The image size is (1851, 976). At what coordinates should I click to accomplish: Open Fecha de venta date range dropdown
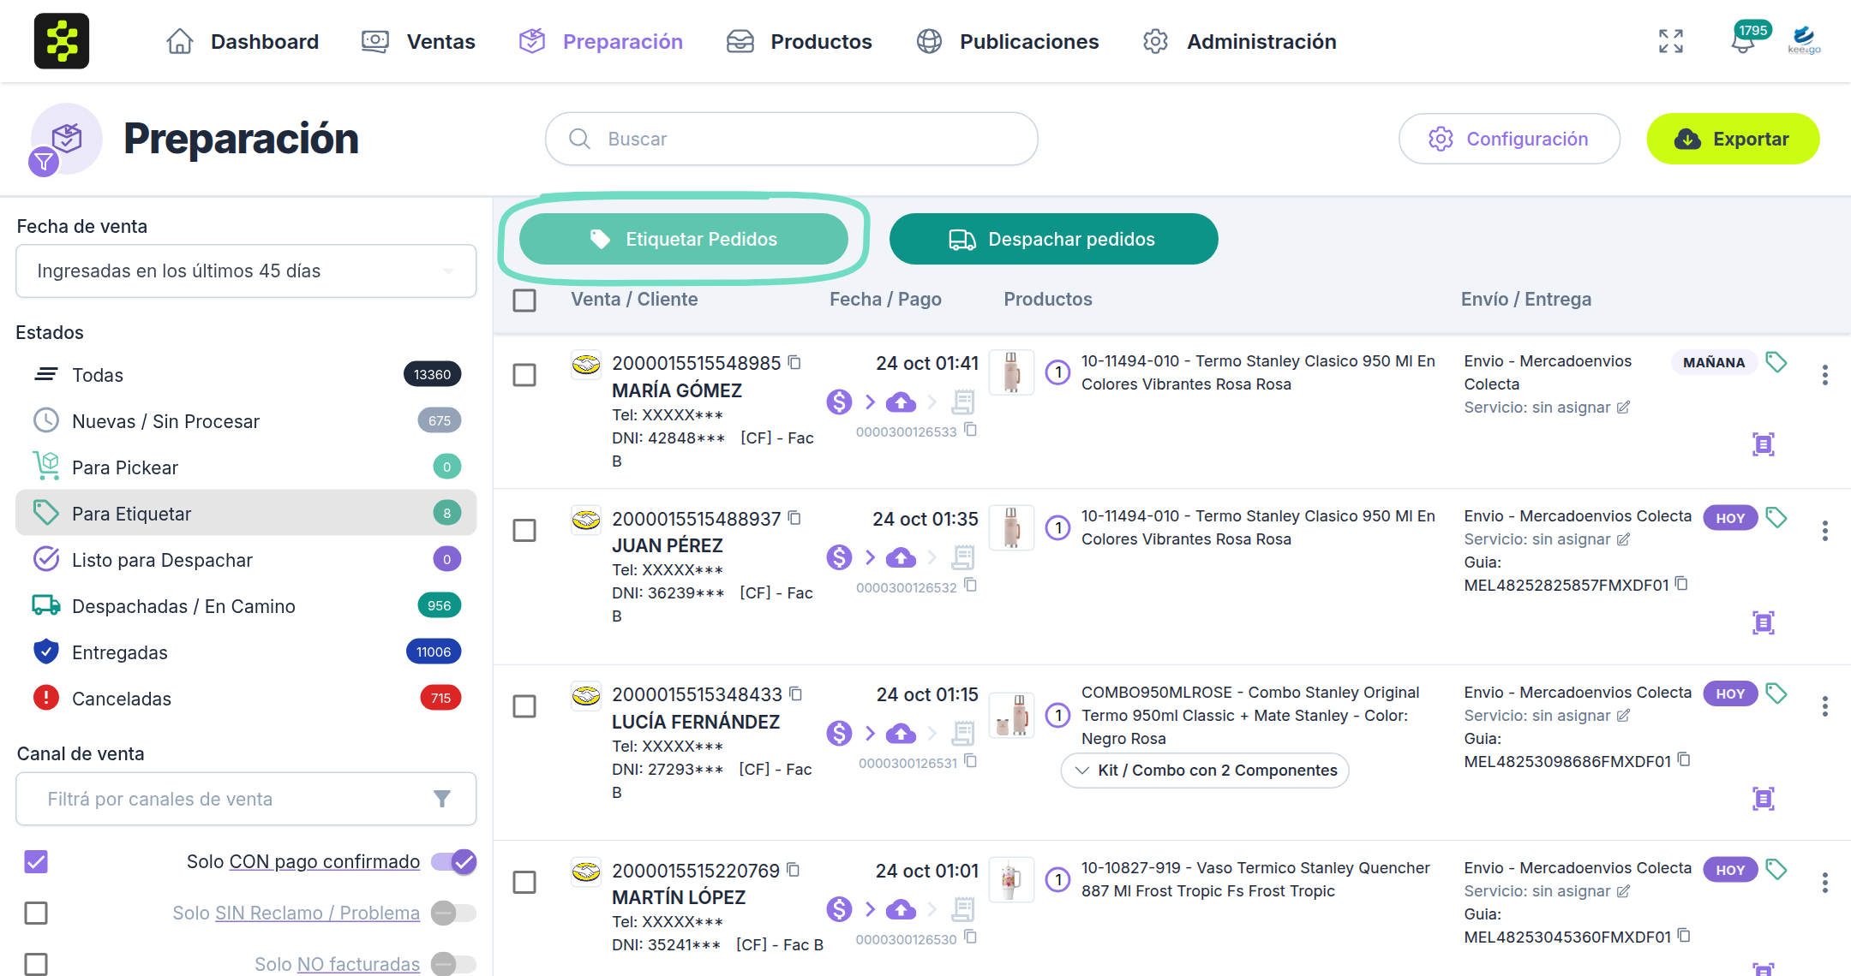pos(246,271)
